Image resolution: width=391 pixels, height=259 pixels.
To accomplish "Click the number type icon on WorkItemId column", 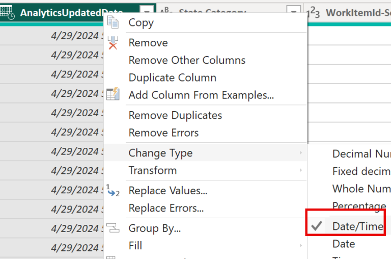I will click(314, 13).
